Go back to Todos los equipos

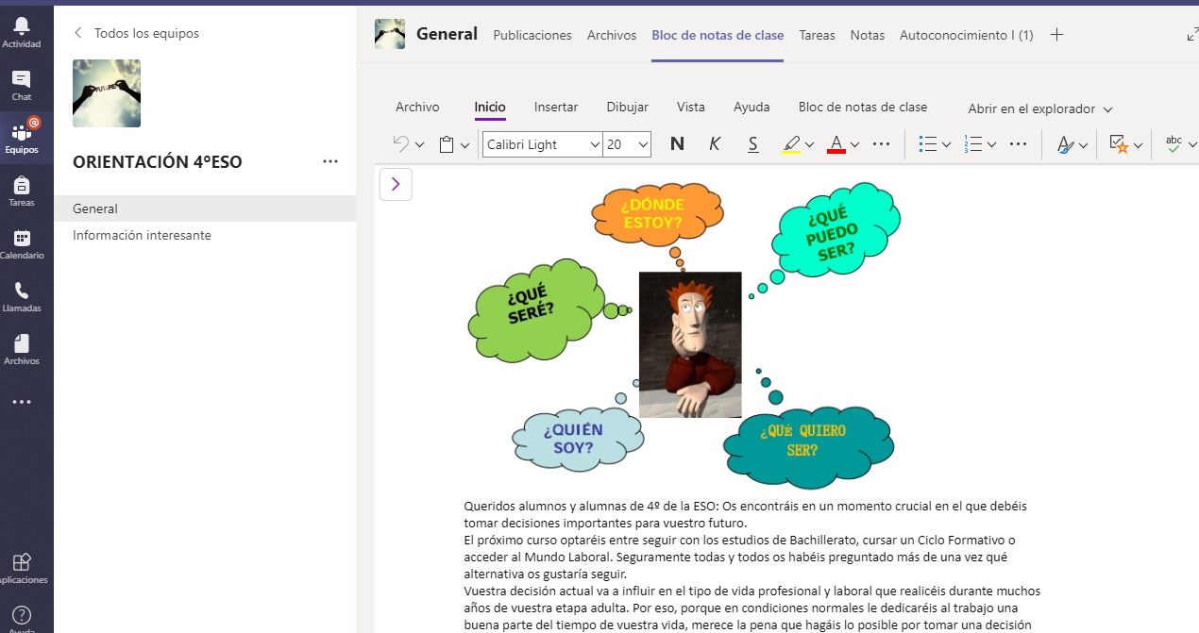137,33
